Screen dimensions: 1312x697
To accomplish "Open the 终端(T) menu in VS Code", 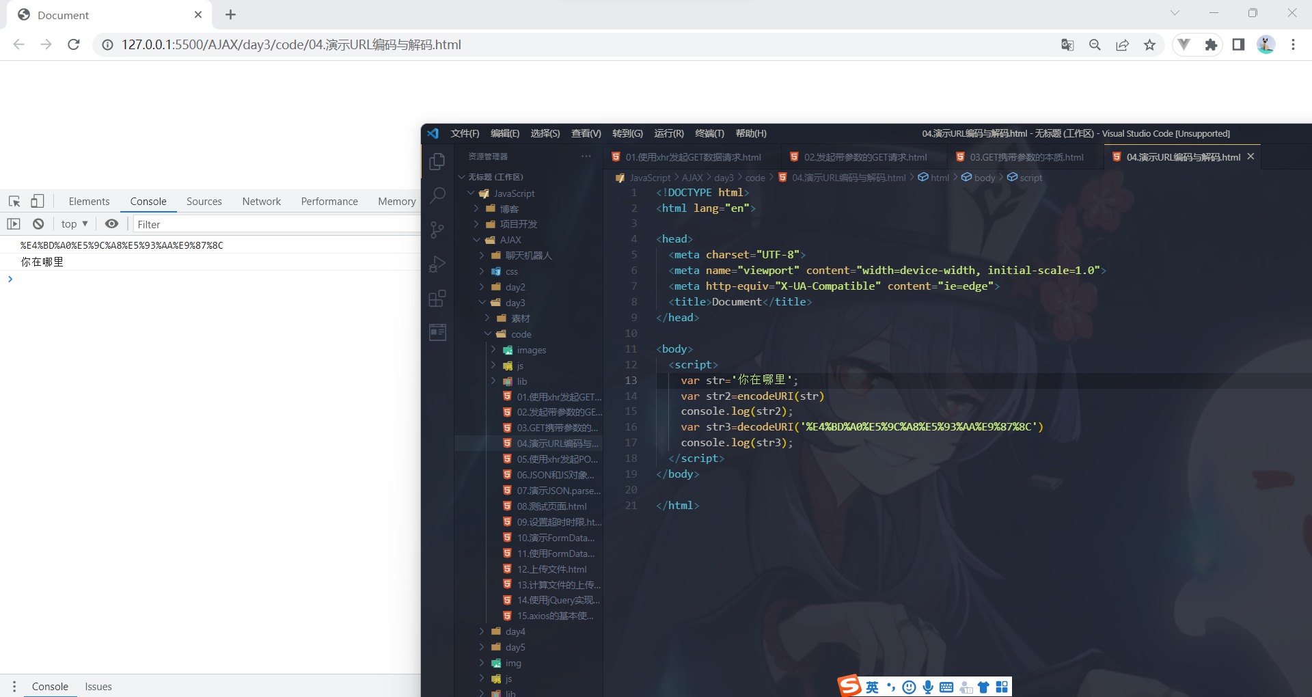I will tap(709, 133).
